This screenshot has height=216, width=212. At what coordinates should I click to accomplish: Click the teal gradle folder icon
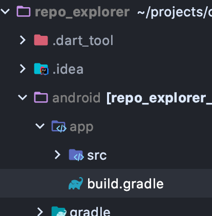point(59,211)
